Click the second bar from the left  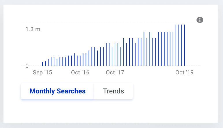pos(45,63)
